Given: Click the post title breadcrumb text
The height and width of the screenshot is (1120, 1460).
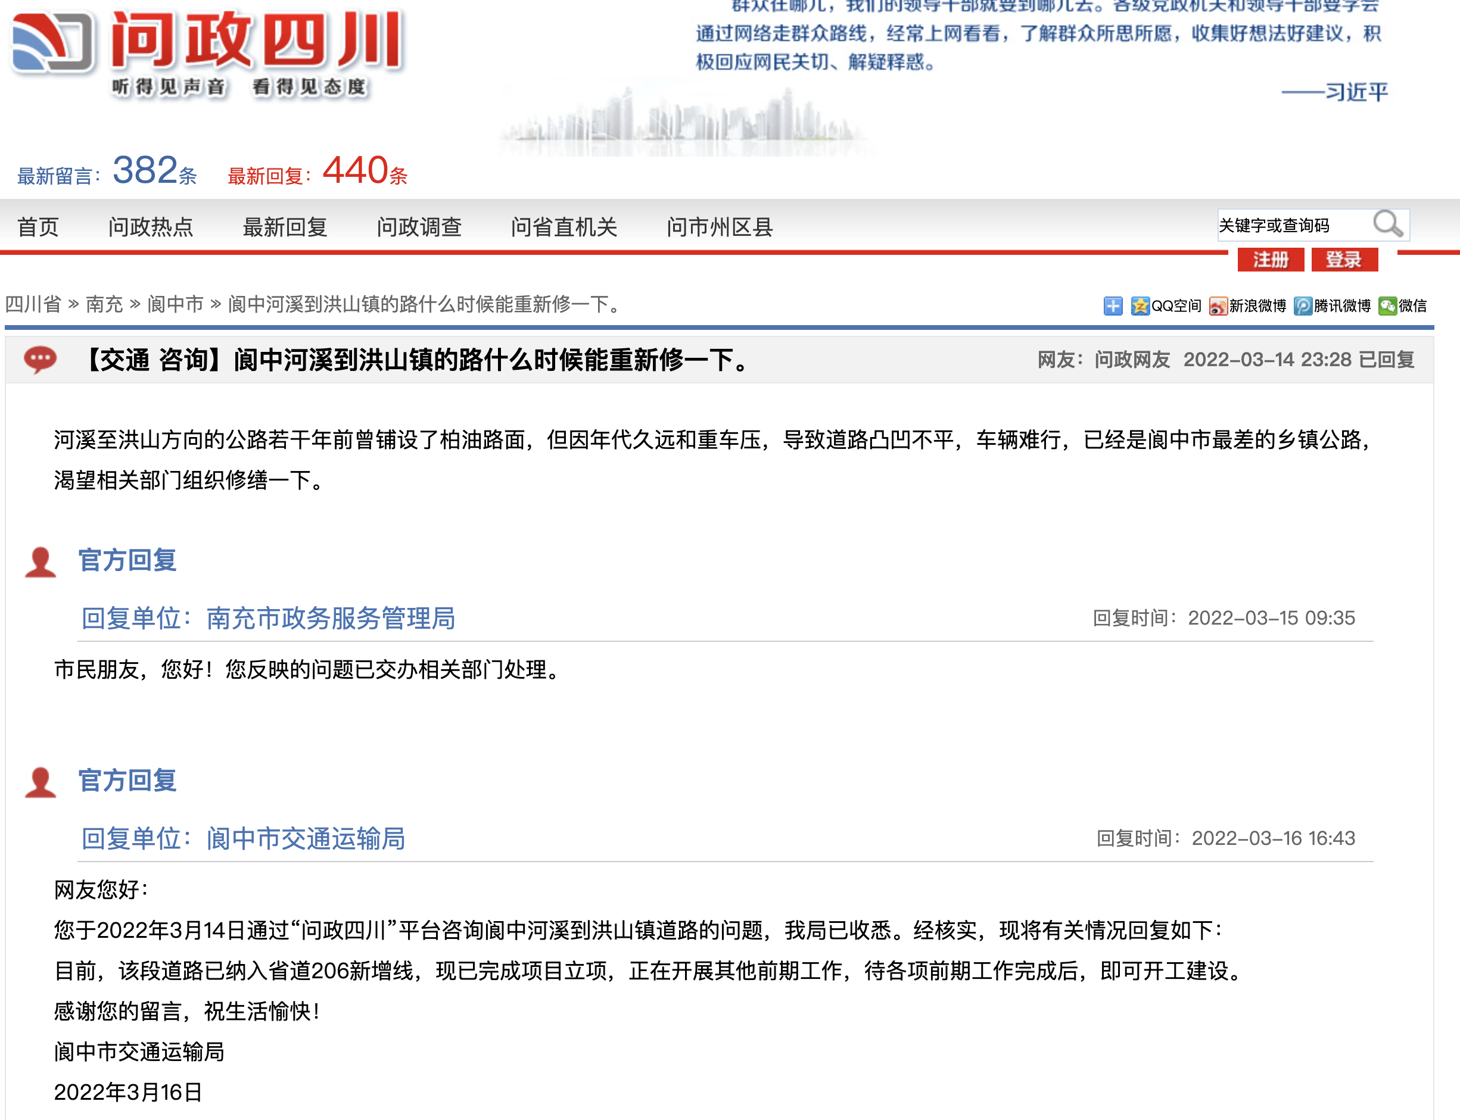Looking at the screenshot, I should pos(425,305).
